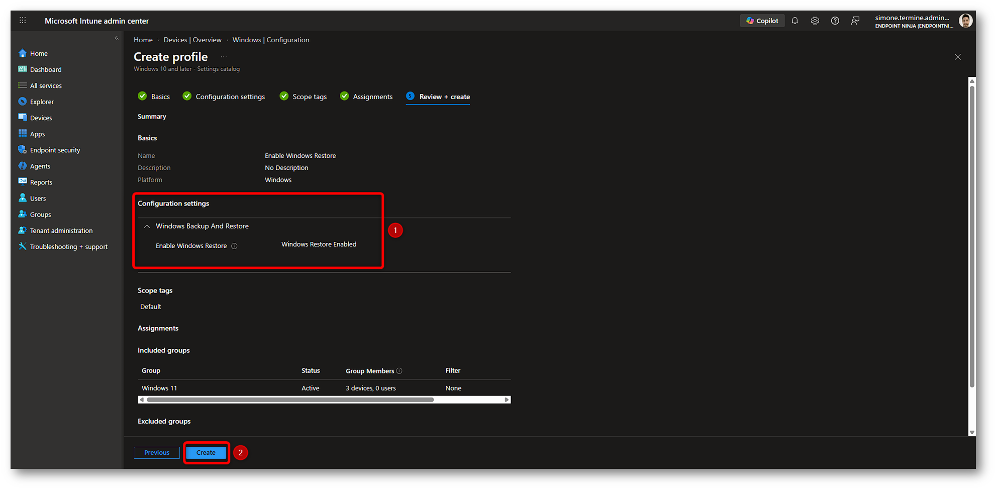Click the Dashboard icon in sidebar
997x490 pixels.
point(23,69)
